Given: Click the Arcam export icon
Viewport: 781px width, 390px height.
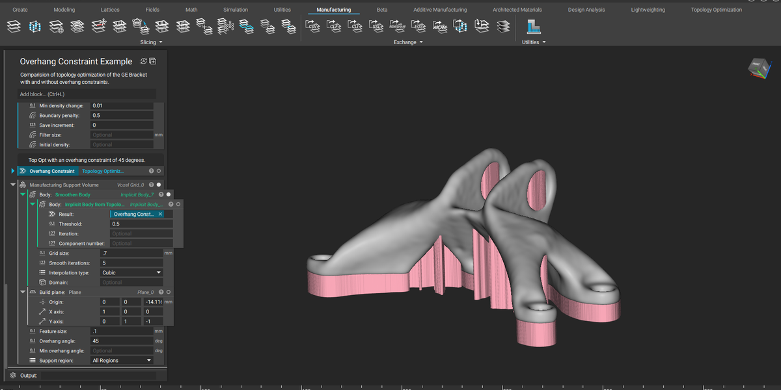Looking at the screenshot, I should click(440, 26).
